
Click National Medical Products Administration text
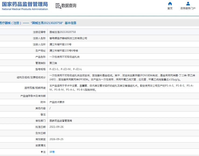tap(25, 9)
